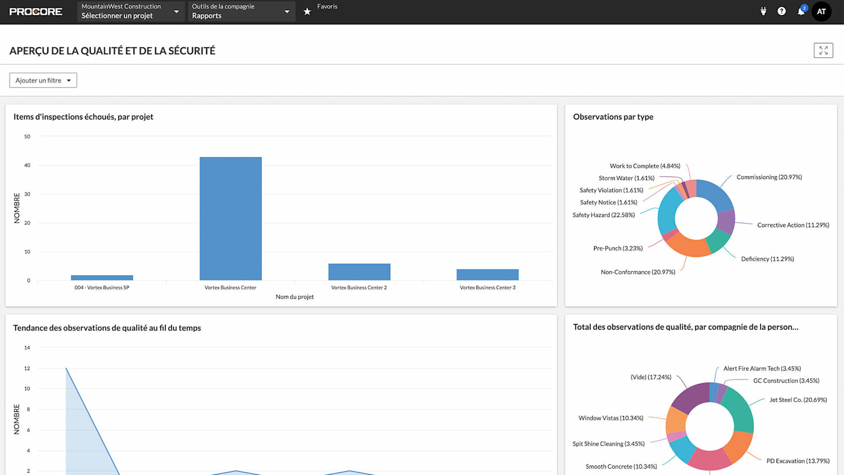The height and width of the screenshot is (475, 844).
Task: Click the 004 - Vortex Business SP bar
Action: pos(102,278)
